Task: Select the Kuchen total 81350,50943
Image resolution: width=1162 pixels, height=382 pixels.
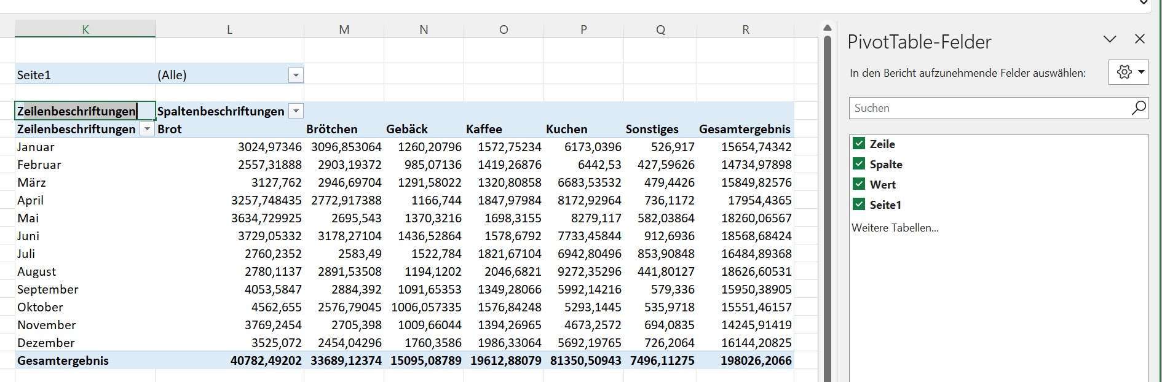Action: click(x=583, y=361)
